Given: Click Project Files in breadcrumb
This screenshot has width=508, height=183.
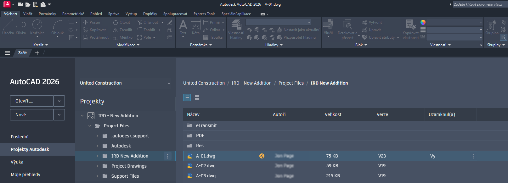Looking at the screenshot, I should pyautogui.click(x=291, y=83).
